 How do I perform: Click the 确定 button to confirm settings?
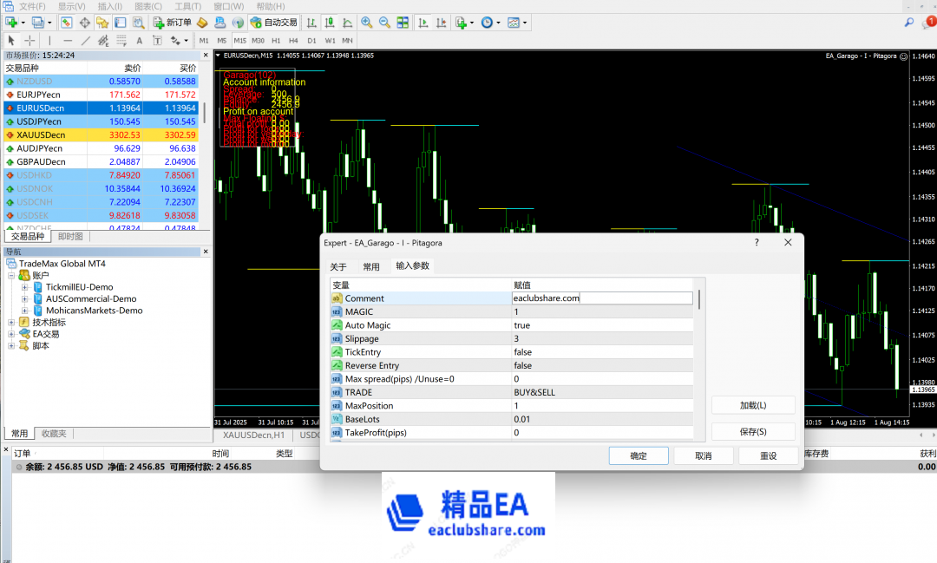click(x=639, y=455)
